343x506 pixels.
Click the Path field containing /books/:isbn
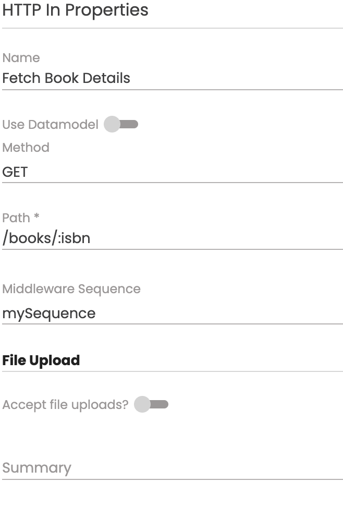[172, 238]
